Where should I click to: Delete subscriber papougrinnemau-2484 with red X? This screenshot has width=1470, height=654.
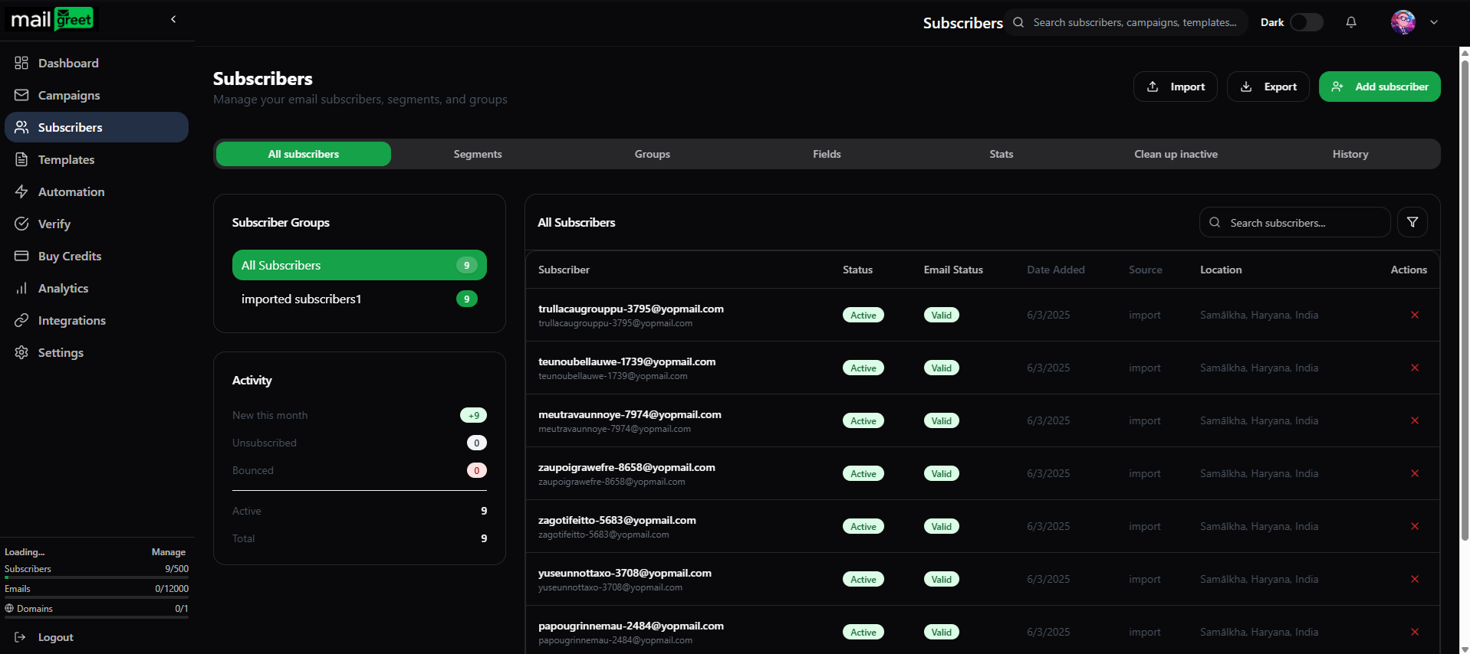1415,632
